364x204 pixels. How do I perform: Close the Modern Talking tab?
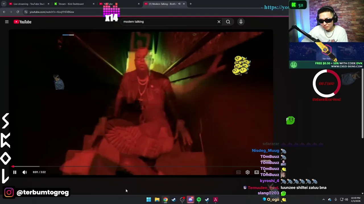[x=184, y=4]
